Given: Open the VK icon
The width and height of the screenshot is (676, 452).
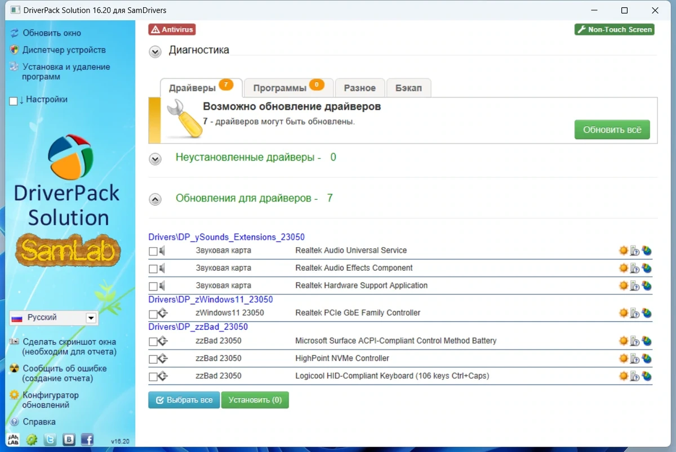Looking at the screenshot, I should [69, 440].
